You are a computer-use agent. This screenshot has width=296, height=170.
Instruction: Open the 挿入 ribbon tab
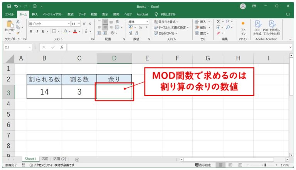point(35,14)
